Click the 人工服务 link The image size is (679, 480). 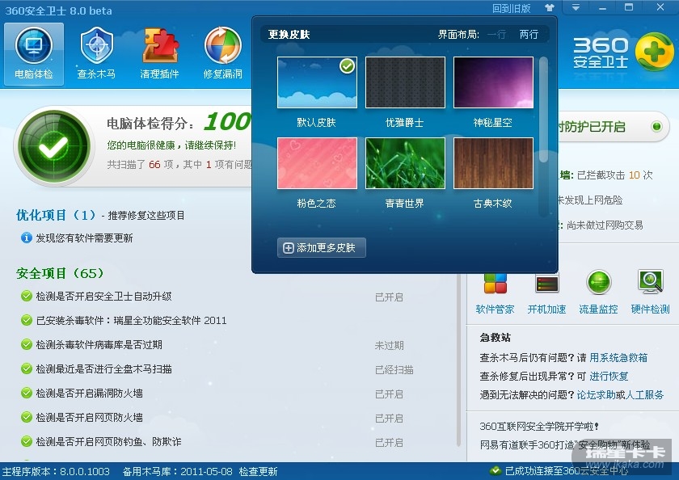[x=644, y=394]
